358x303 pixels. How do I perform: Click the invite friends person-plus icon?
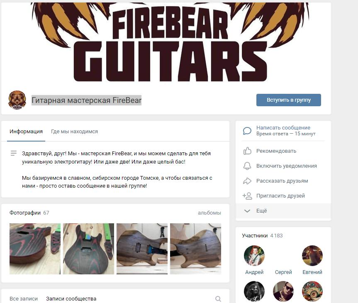(247, 196)
